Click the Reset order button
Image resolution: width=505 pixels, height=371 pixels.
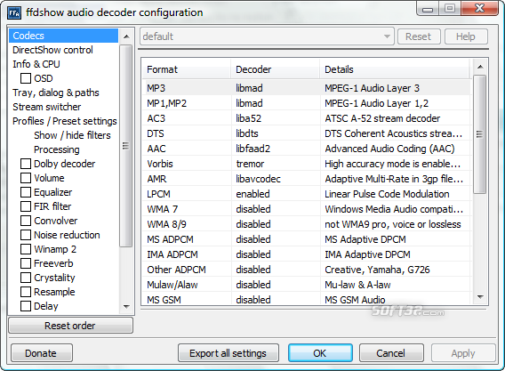[70, 326]
